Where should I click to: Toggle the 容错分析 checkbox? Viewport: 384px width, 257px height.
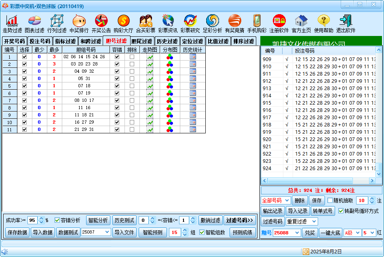[57, 220]
